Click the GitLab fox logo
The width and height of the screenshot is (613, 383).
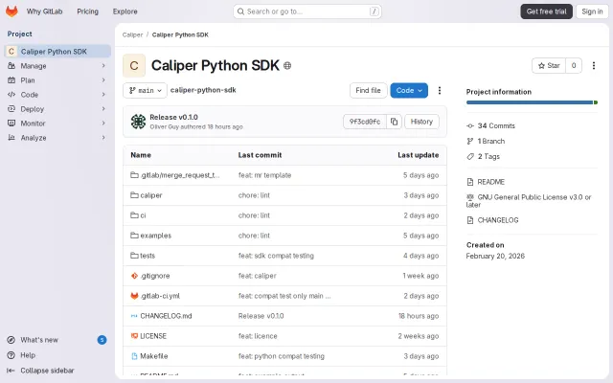11,11
